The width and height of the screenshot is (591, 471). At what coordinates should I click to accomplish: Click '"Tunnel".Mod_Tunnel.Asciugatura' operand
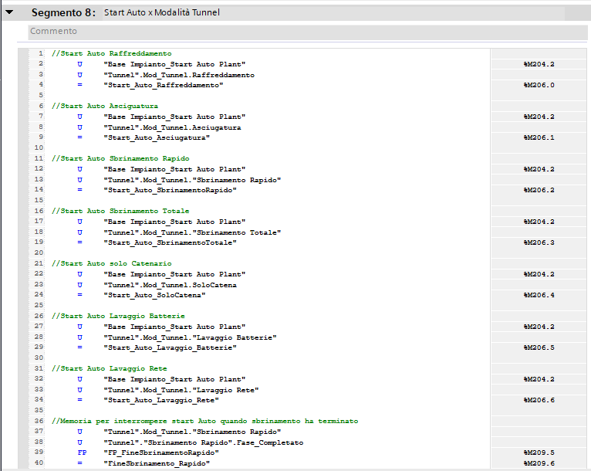pos(172,127)
